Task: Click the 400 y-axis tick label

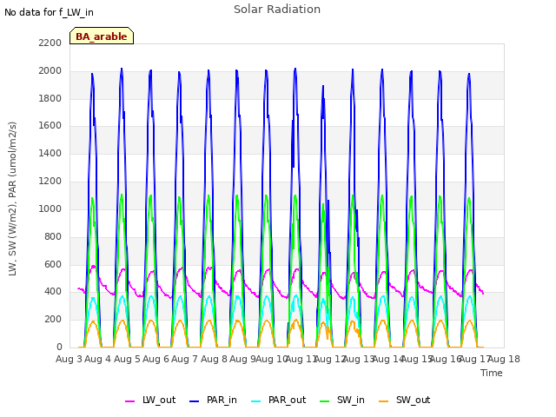Action: point(53,292)
